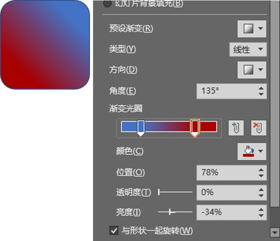280x241 pixels.
Task: Open gradient direction swatch menu
Action: [x=248, y=70]
